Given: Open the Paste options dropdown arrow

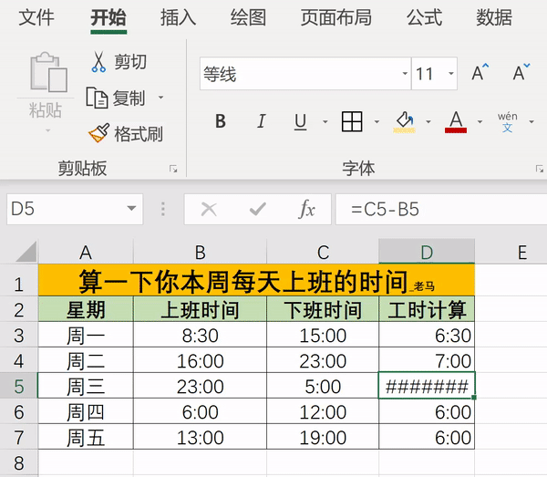Looking at the screenshot, I should pos(48,130).
